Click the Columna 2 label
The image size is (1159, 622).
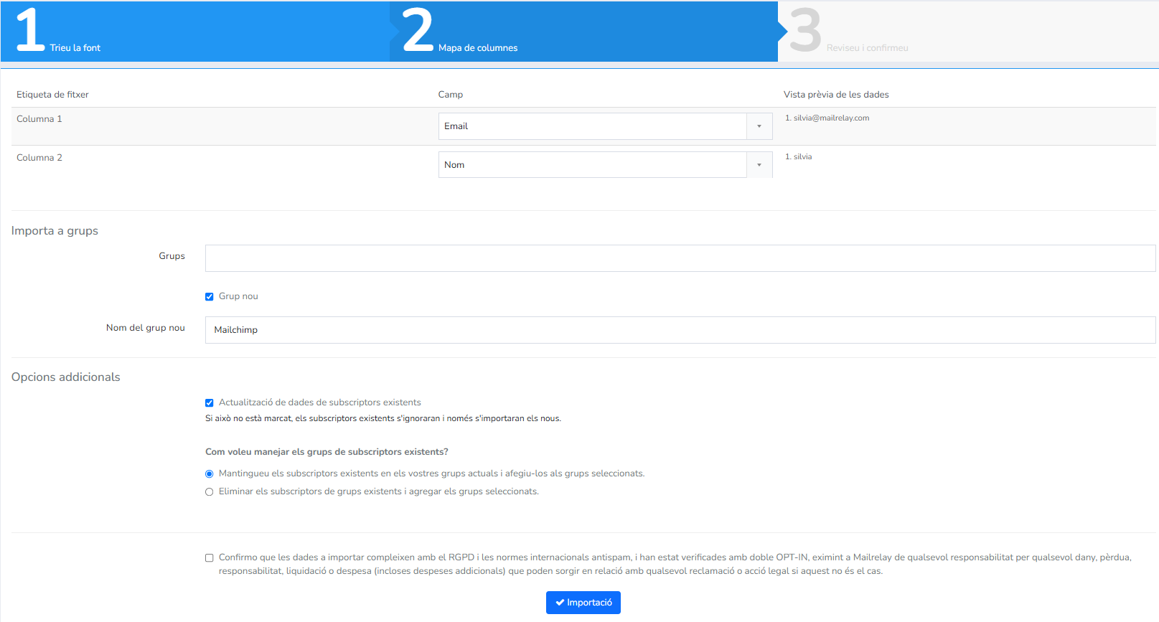[x=39, y=158]
